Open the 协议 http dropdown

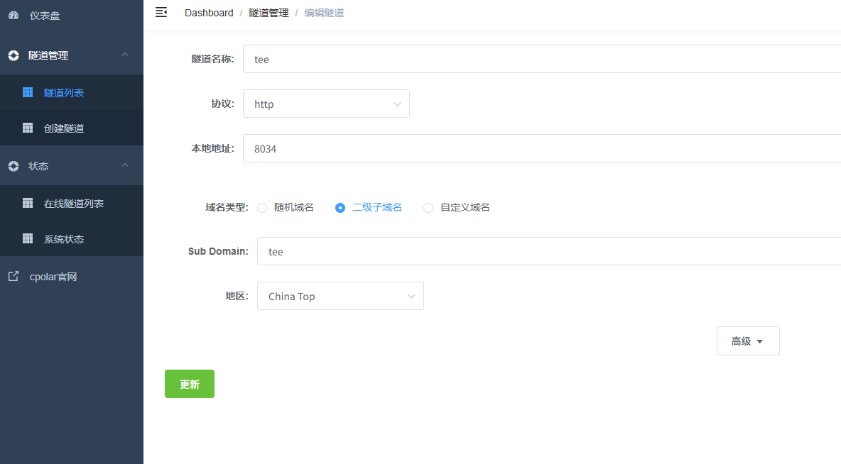point(326,104)
